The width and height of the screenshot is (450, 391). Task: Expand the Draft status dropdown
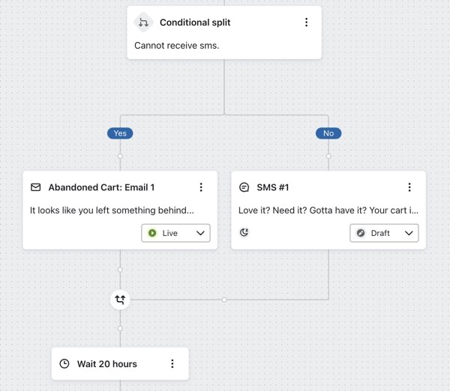384,233
